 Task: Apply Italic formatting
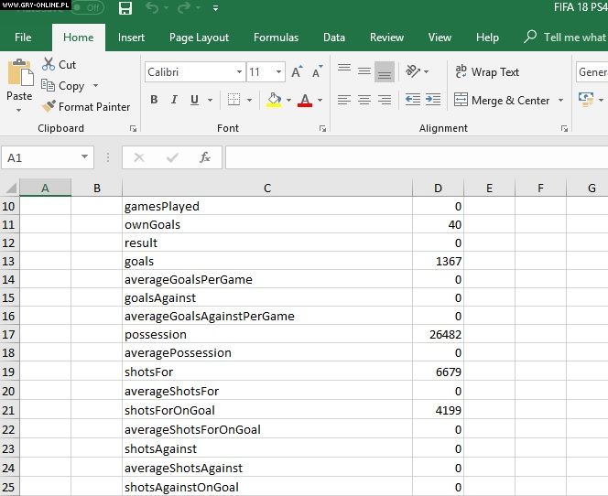click(174, 100)
